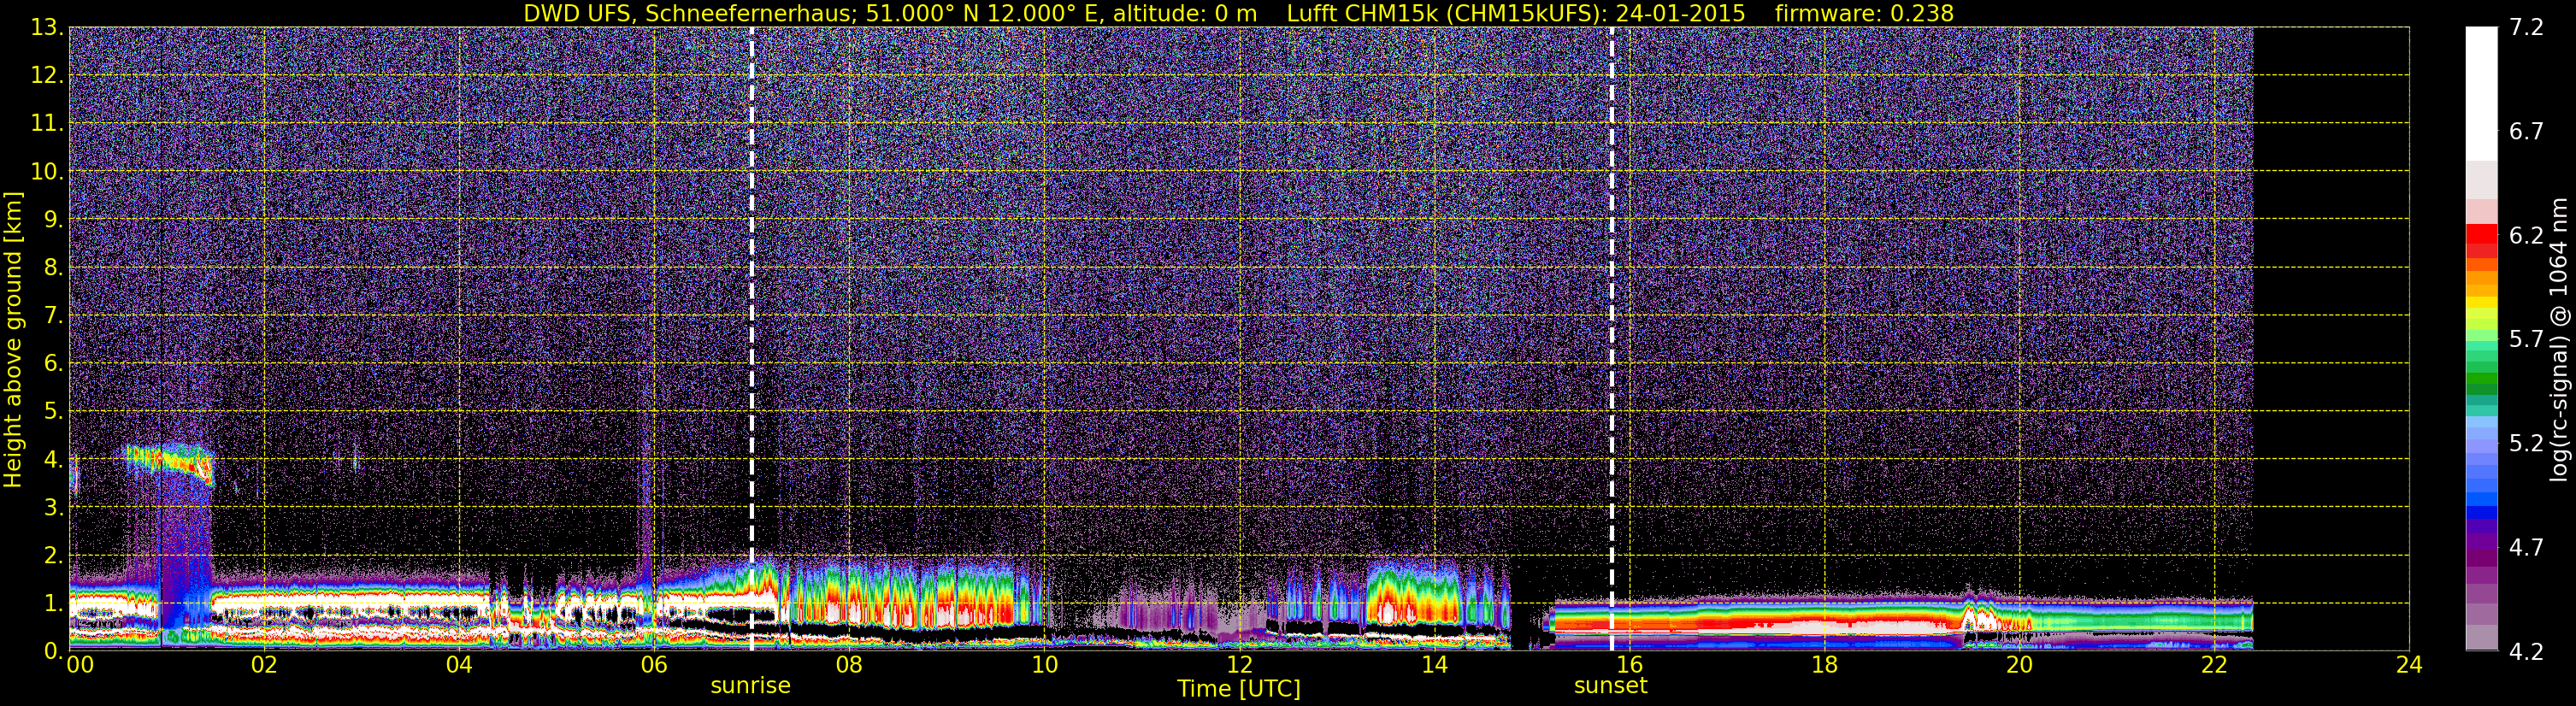2576x706 pixels.
Task: Click the colorbar value '4.2'
Action: [x=2526, y=652]
